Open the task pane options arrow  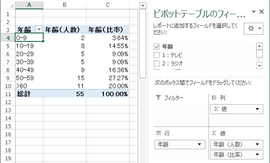point(254,12)
